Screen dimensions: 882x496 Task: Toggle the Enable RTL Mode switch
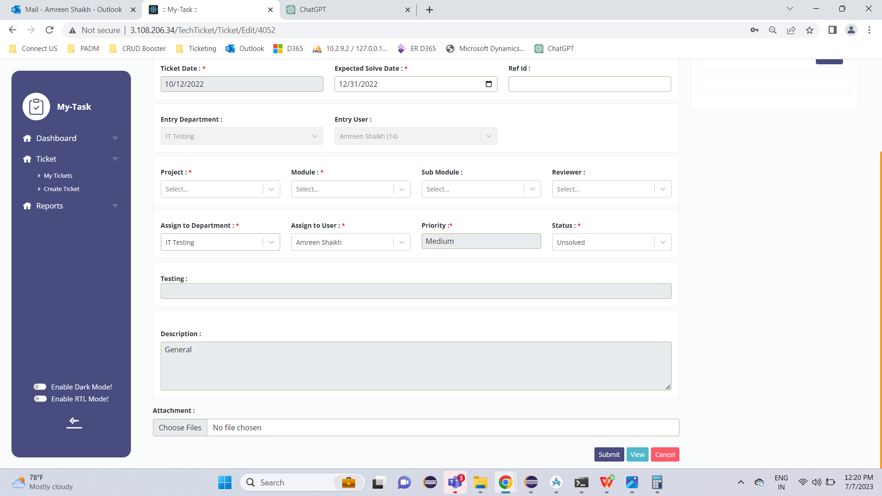point(40,399)
